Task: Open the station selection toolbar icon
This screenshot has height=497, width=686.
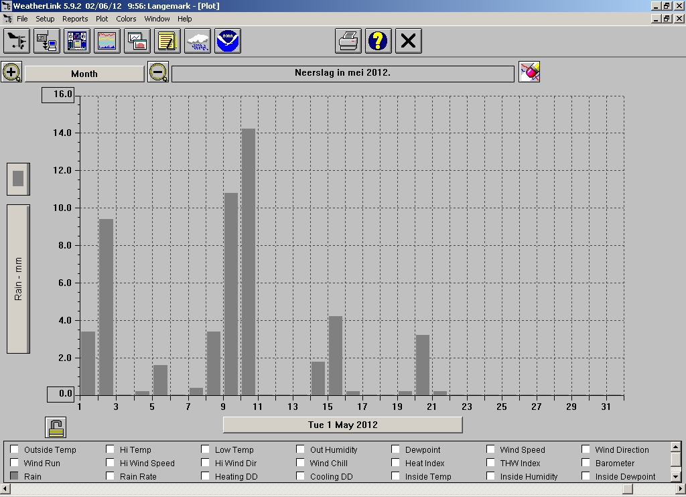Action: 17,41
